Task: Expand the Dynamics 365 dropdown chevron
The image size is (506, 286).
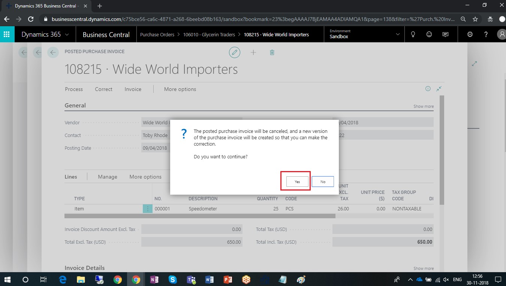Action: pos(67,34)
